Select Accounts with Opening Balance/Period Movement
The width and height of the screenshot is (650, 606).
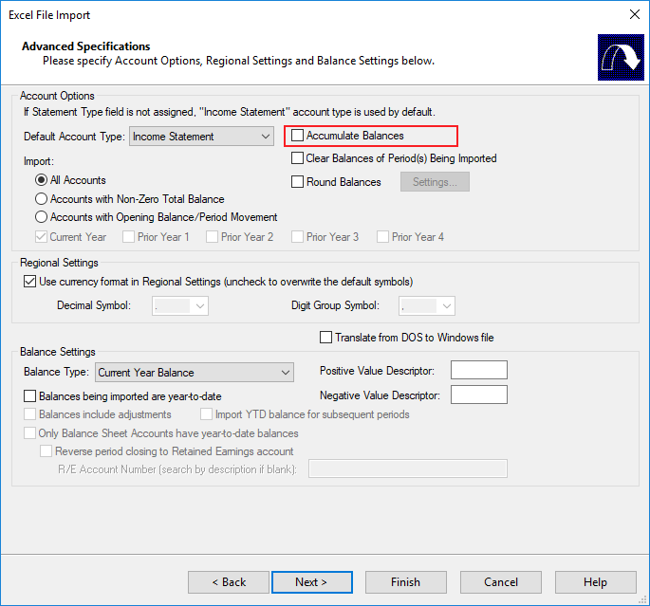41,217
